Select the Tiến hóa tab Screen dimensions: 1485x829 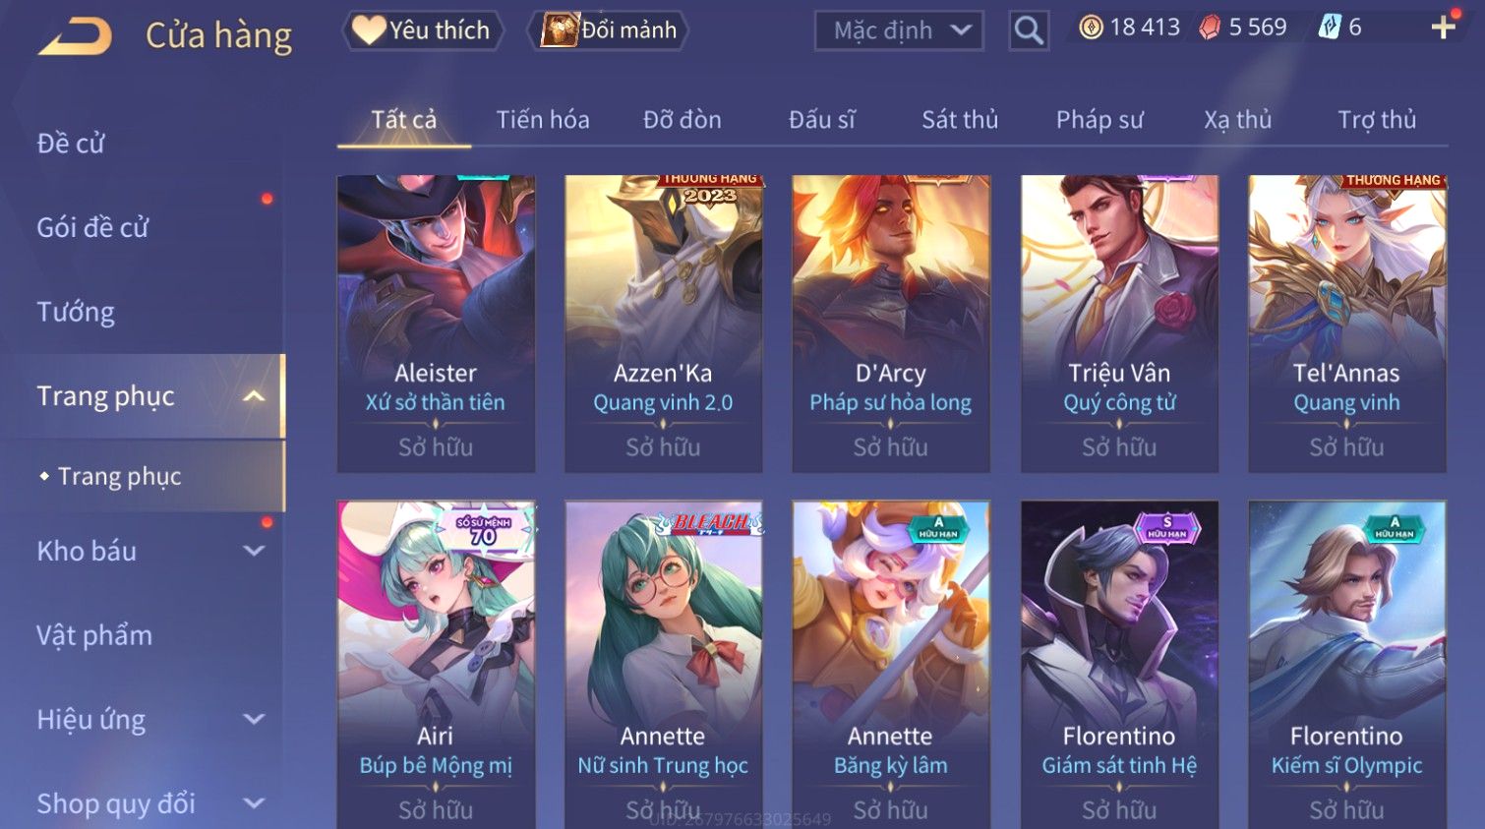pos(543,120)
